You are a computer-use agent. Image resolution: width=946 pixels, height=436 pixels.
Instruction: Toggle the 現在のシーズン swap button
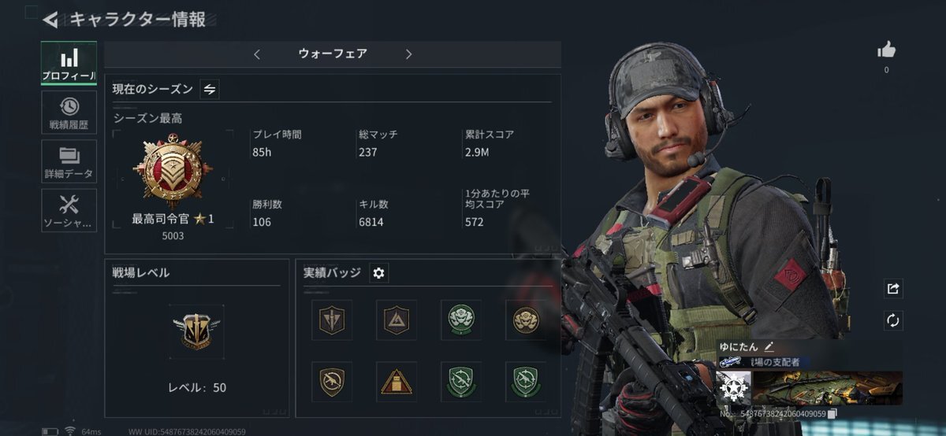pyautogui.click(x=210, y=89)
